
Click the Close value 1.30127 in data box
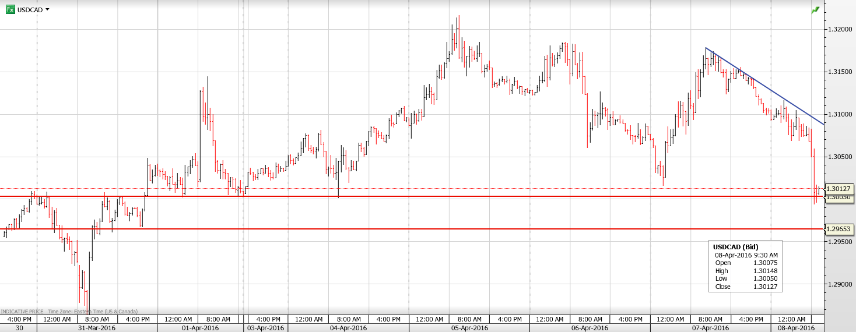[766, 287]
